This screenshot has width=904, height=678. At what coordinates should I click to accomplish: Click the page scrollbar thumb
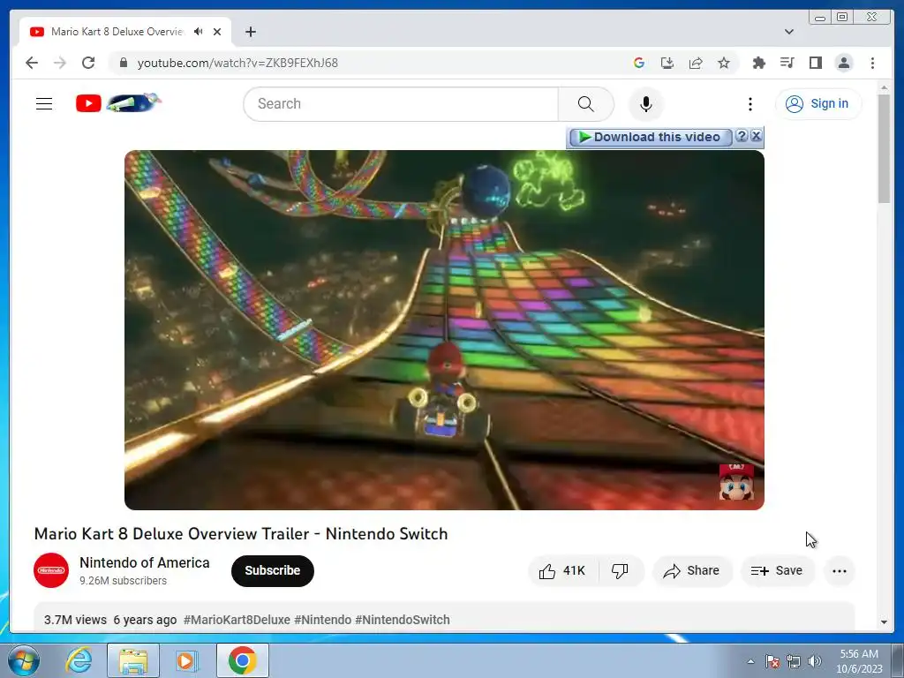pos(884,148)
